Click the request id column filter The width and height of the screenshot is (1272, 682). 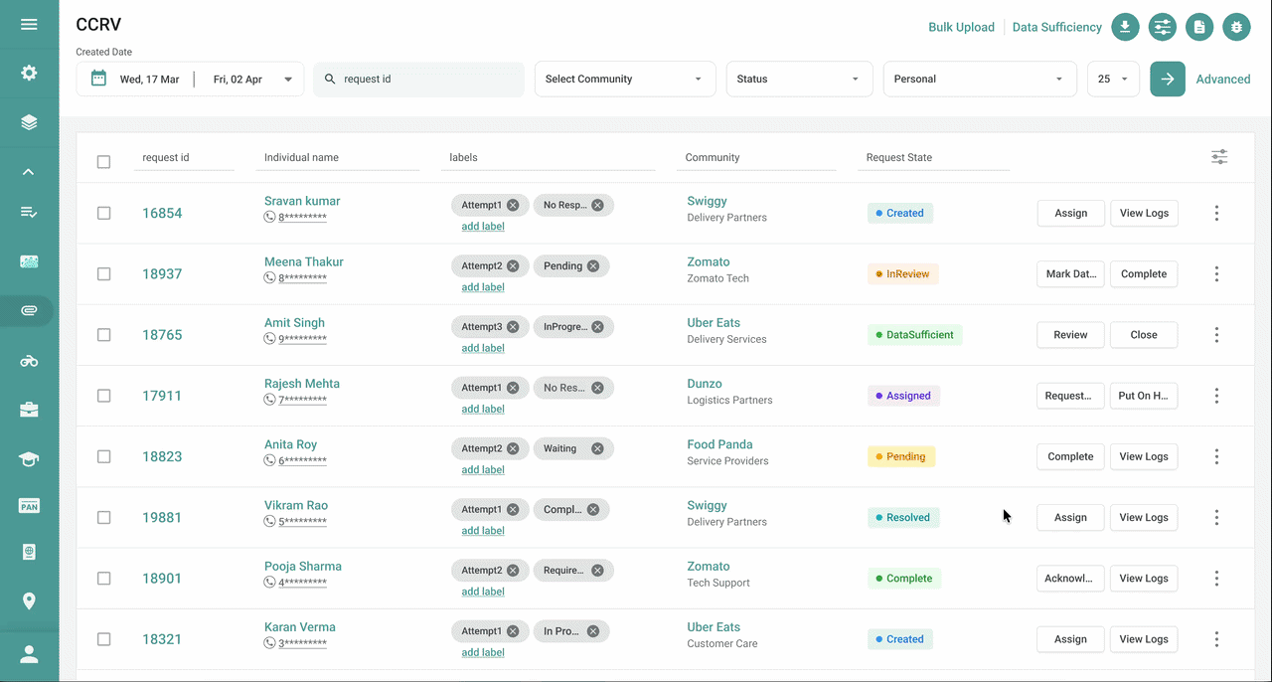pyautogui.click(x=184, y=158)
